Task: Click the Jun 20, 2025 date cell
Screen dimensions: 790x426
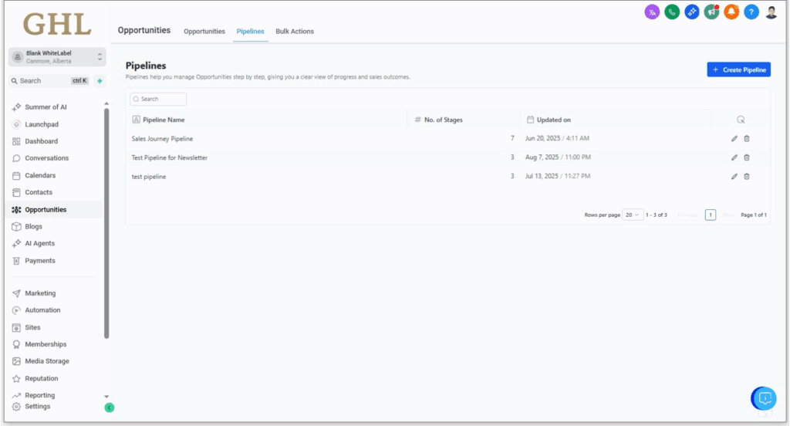Action: tap(557, 138)
